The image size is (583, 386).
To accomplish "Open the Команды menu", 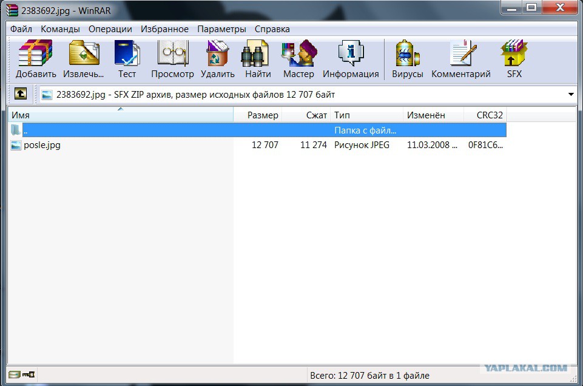I will point(60,29).
